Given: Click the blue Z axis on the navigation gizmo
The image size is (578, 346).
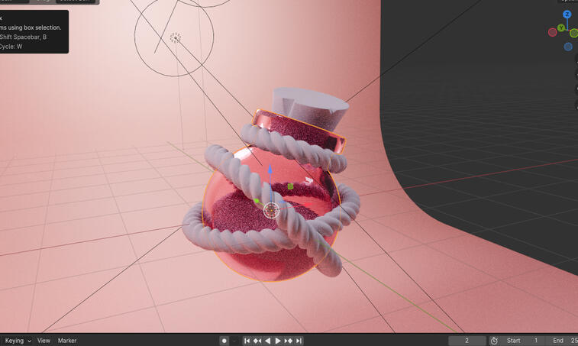Looking at the screenshot, I should click(x=567, y=15).
